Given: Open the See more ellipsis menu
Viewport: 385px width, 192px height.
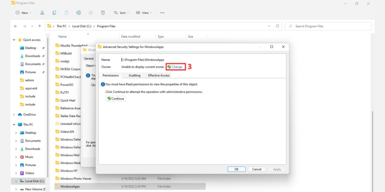Looking at the screenshot, I should pos(162,13).
